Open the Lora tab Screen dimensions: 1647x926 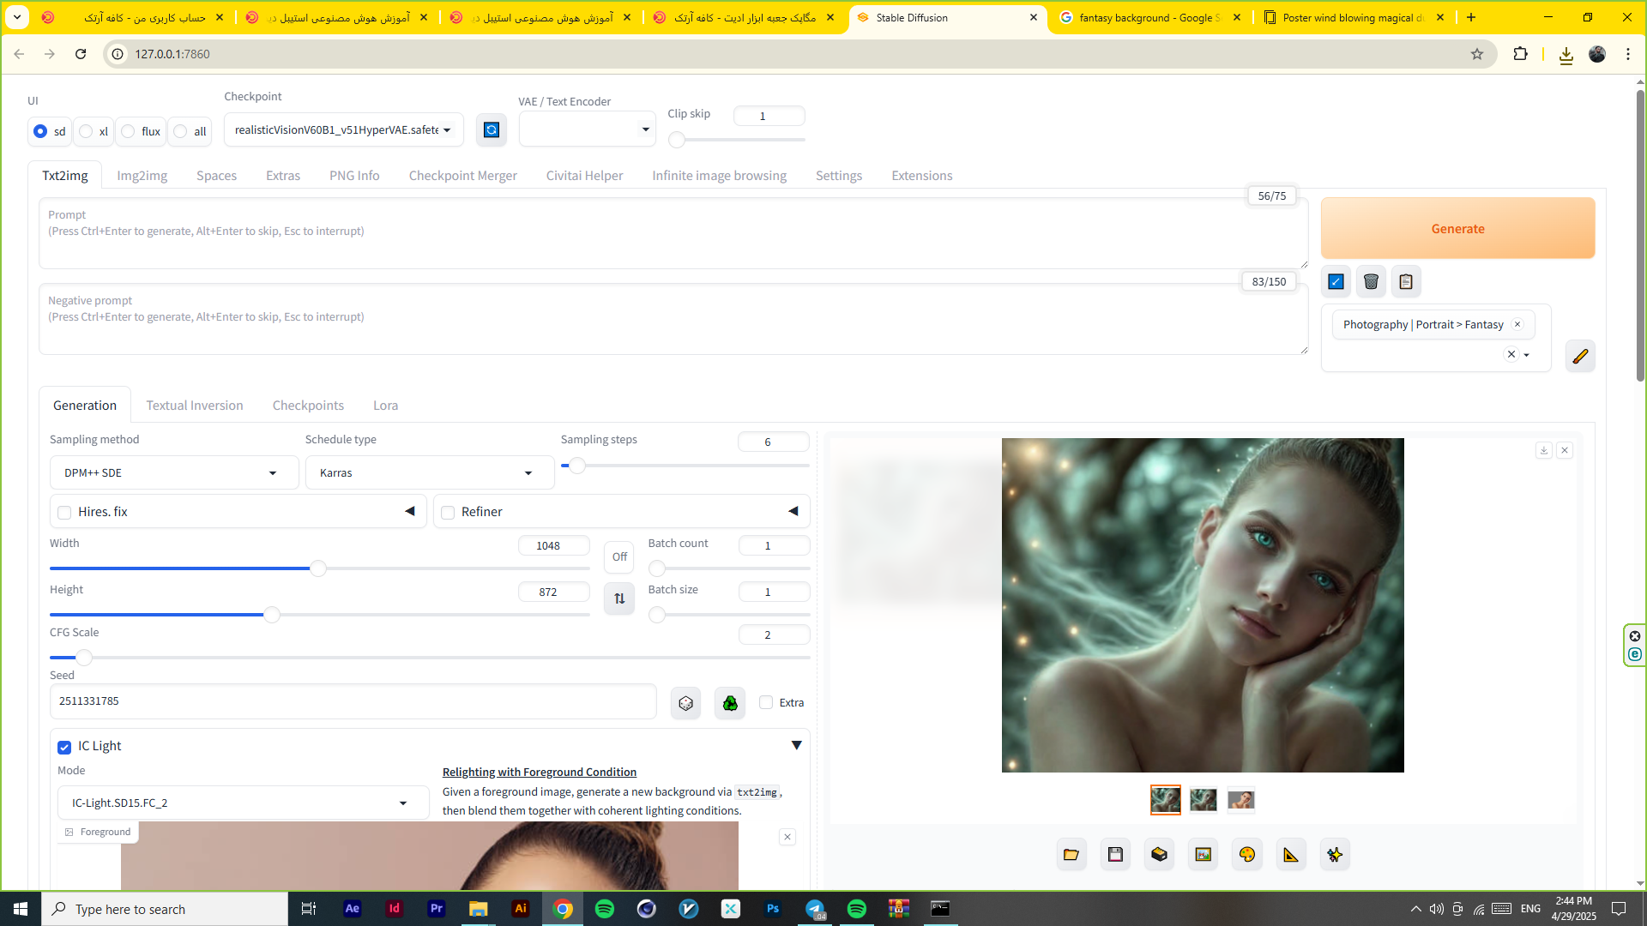(385, 405)
